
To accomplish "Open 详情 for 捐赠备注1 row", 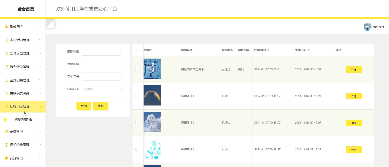I will point(354,96).
